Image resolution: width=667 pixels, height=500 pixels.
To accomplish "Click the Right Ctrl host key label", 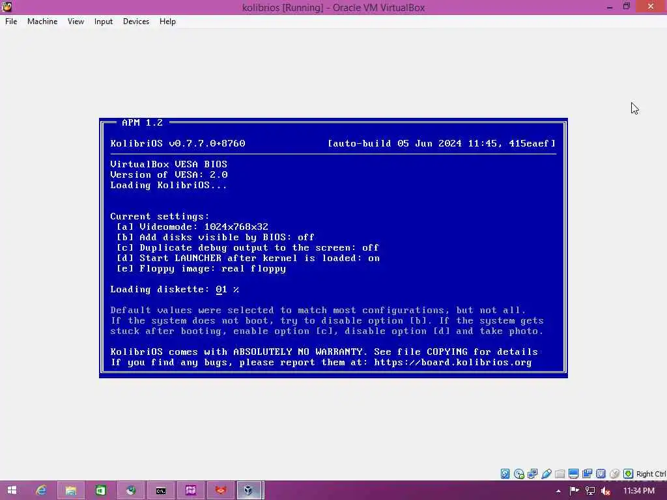I will [651, 474].
